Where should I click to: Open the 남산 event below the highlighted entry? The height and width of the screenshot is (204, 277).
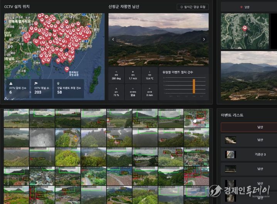click(249, 140)
